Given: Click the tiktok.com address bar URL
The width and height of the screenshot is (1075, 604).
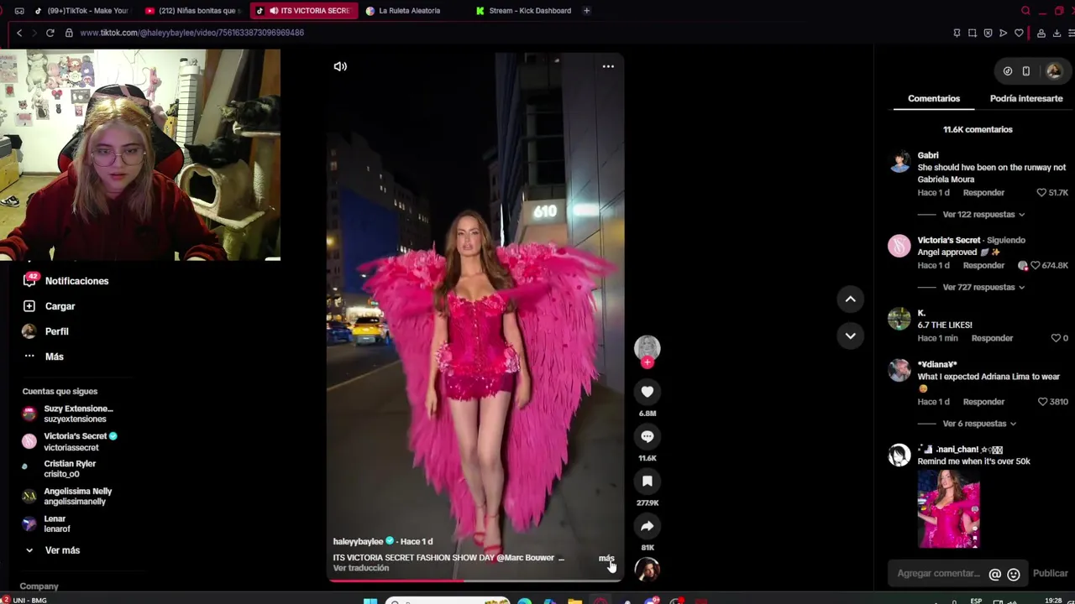Looking at the screenshot, I should 192,33.
